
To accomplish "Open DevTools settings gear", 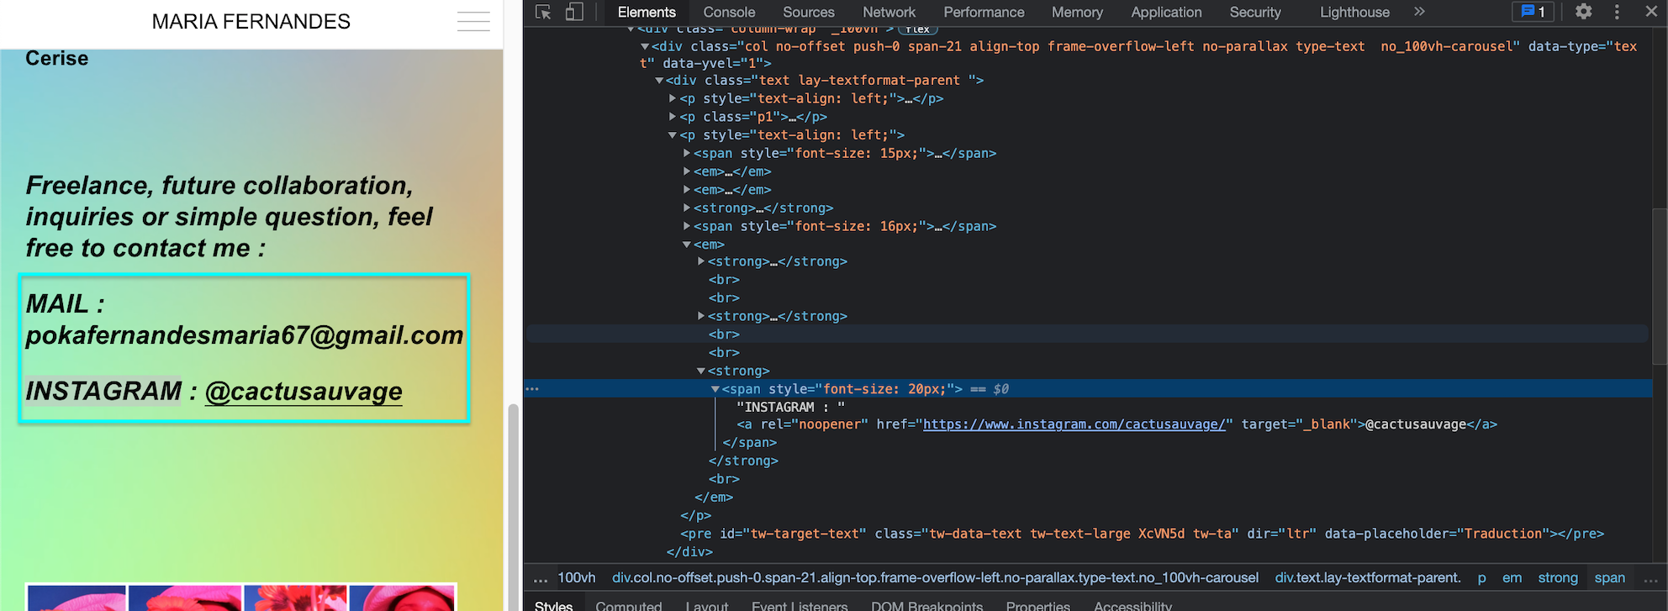I will click(1583, 12).
